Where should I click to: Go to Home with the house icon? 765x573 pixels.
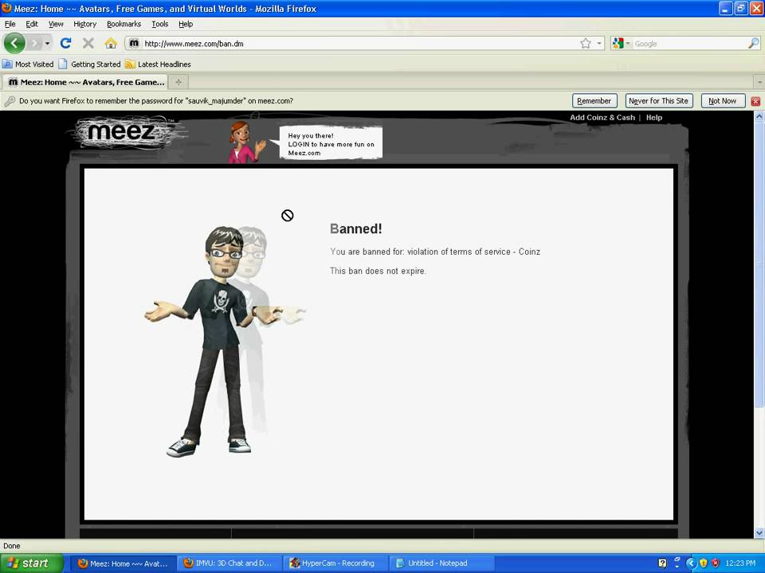[x=111, y=43]
